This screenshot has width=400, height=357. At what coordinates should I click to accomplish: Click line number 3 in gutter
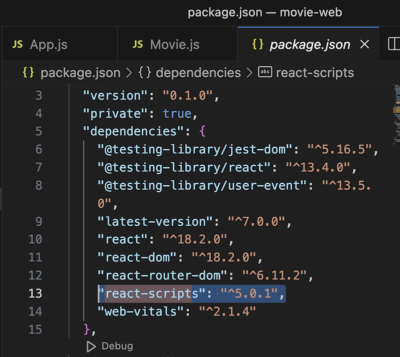point(38,95)
